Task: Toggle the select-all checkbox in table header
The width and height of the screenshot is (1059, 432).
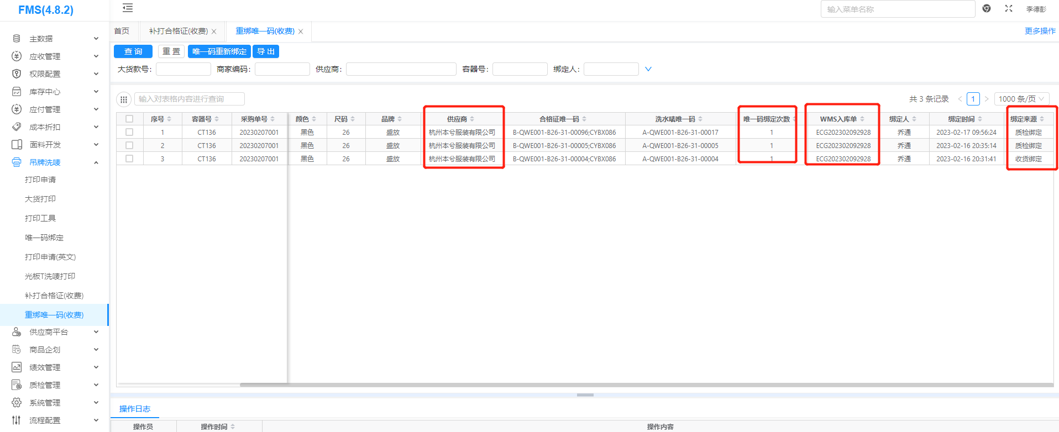Action: [129, 119]
